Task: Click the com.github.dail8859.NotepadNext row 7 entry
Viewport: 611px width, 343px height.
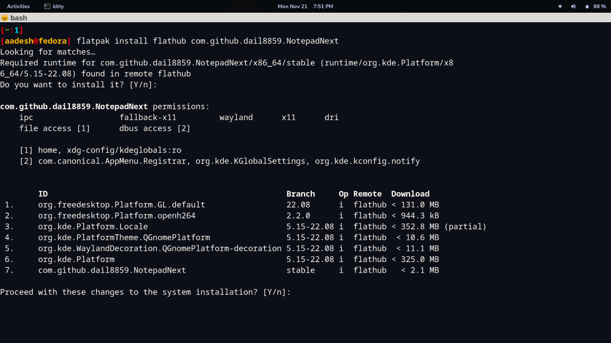Action: click(112, 270)
